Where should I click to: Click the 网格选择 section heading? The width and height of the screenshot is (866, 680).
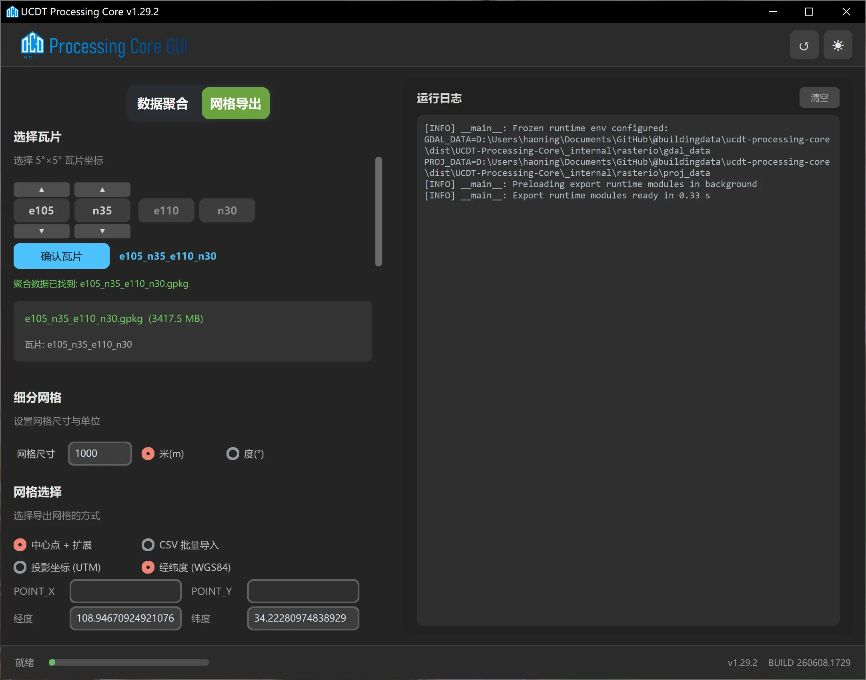(38, 492)
